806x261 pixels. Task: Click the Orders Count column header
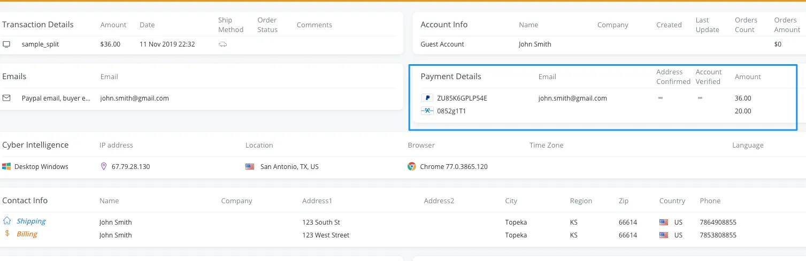click(746, 25)
